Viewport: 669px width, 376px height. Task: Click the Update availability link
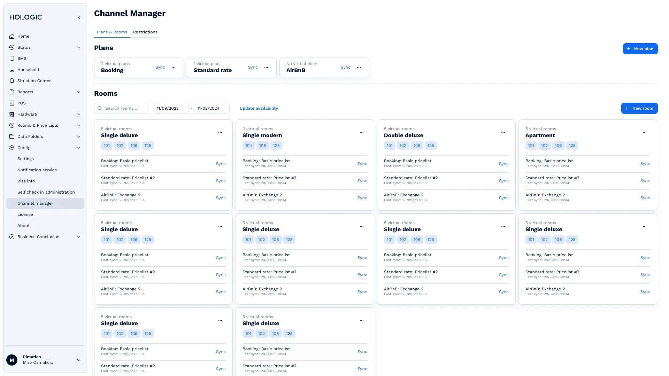coord(259,108)
